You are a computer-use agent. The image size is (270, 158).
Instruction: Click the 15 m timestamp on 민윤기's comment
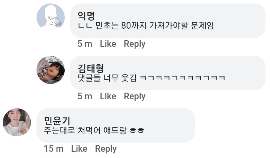pyautogui.click(x=54, y=149)
